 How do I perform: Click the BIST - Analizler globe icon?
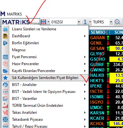(5, 85)
